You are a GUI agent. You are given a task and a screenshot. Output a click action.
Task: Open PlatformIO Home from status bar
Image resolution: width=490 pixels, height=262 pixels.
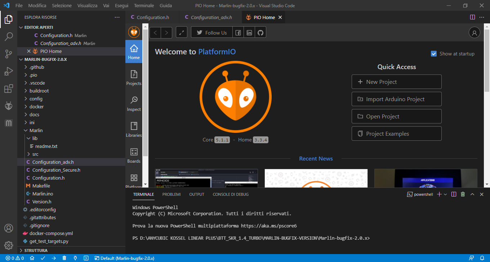(32, 258)
